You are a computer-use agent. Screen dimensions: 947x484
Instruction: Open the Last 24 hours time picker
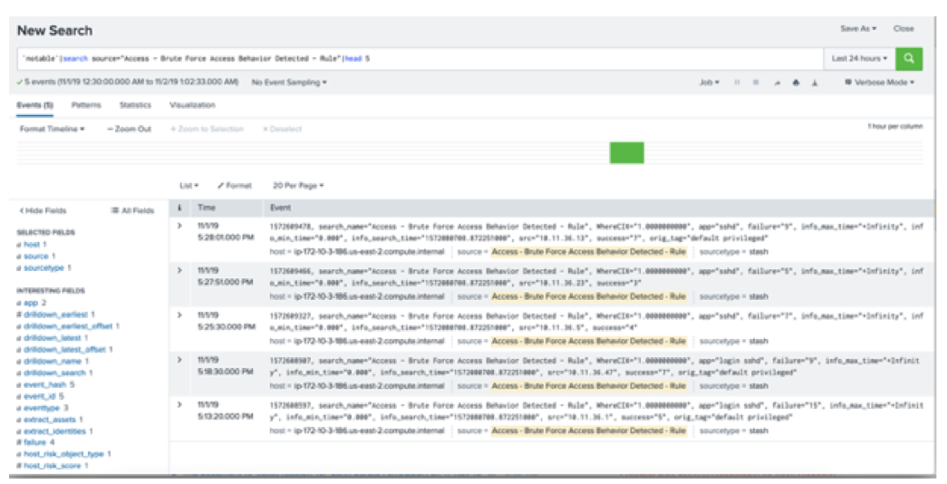coord(859,59)
